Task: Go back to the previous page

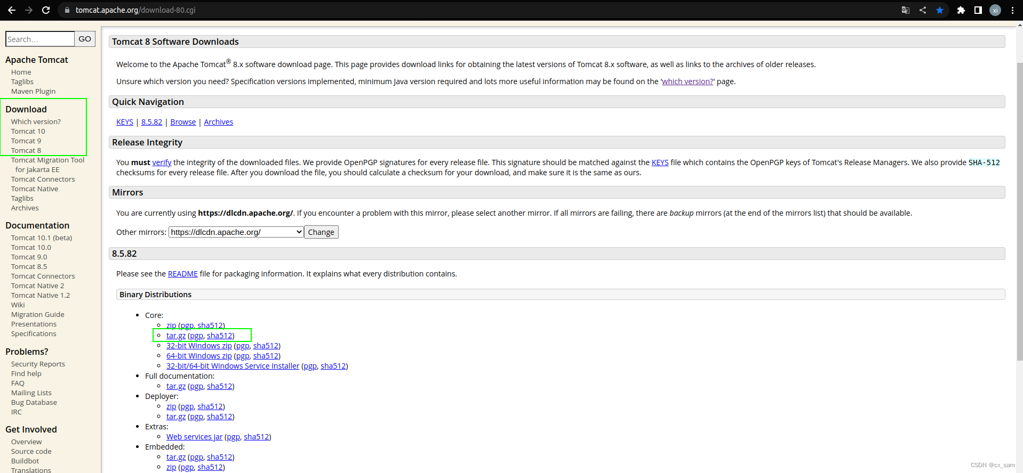Action: click(12, 10)
